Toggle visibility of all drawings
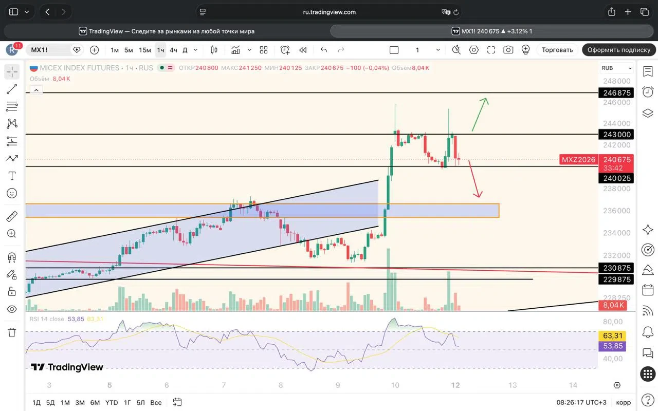This screenshot has height=411, width=658. click(12, 309)
